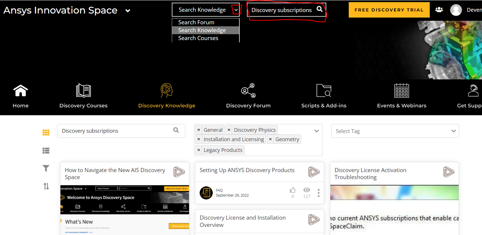Click the Ansys Innovation Space title
Viewport: 482px width, 235px height.
point(60,10)
